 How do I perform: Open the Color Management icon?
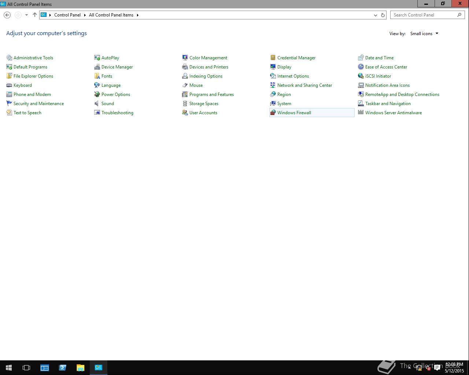tap(185, 57)
